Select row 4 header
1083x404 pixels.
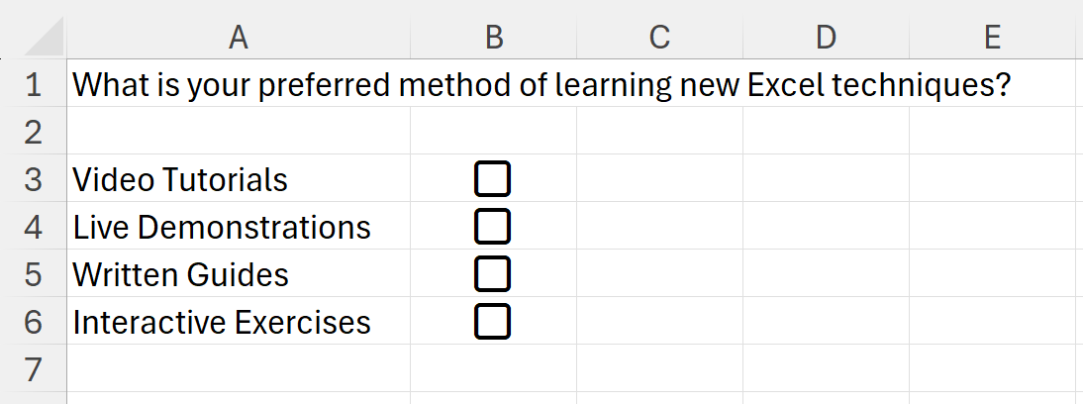33,227
